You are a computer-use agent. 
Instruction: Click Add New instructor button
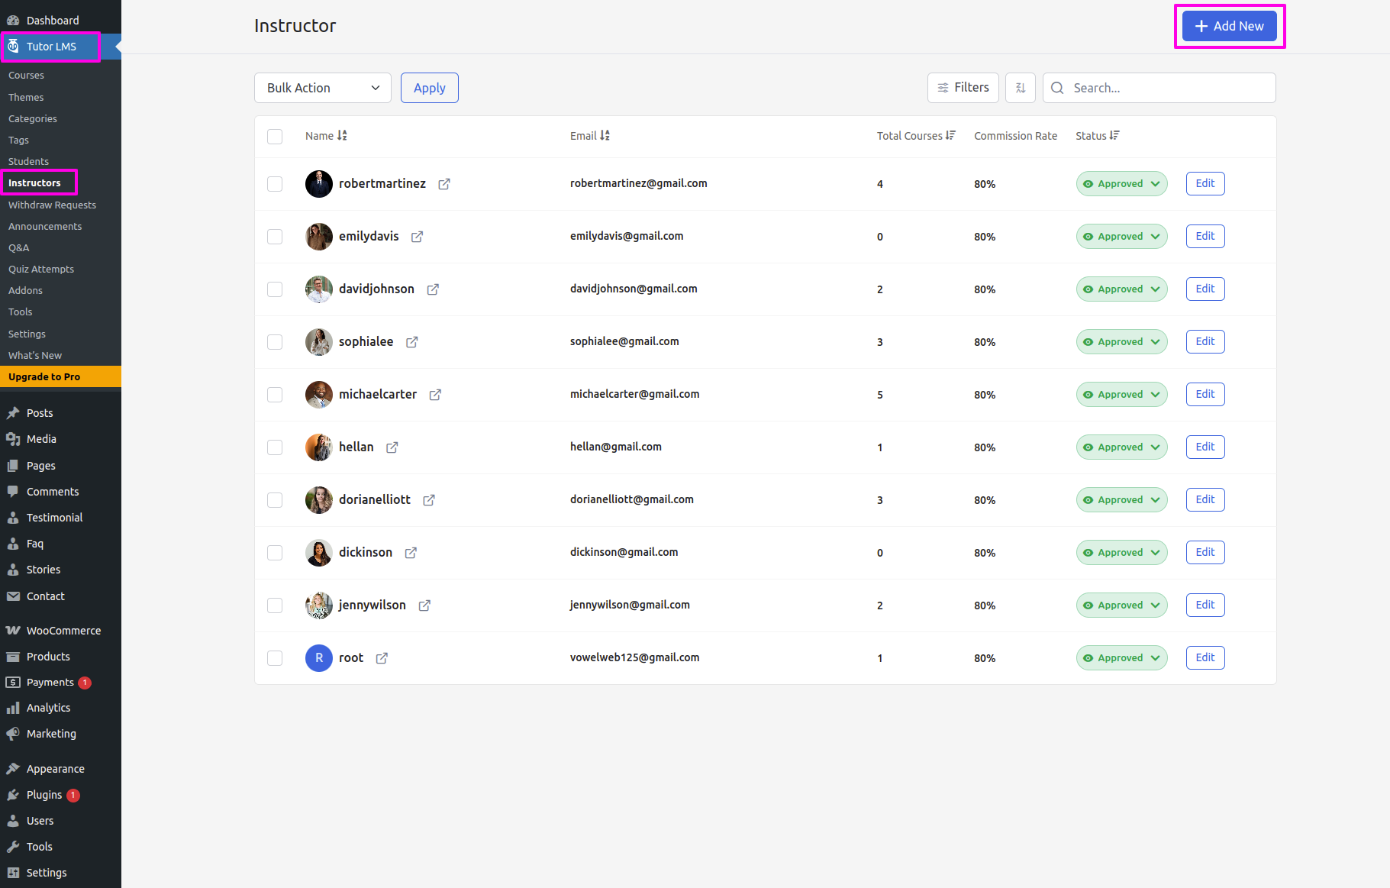[x=1229, y=26]
